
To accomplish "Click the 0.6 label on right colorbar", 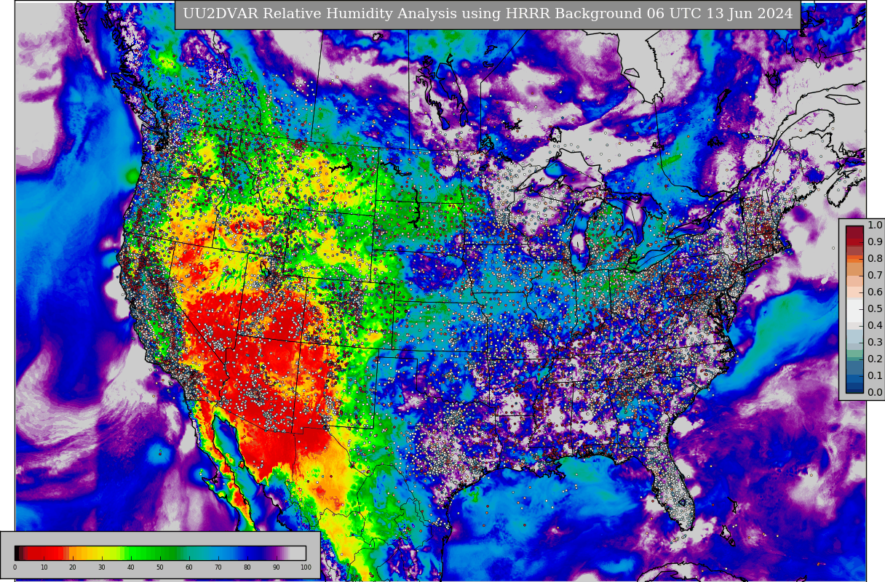I will [875, 292].
